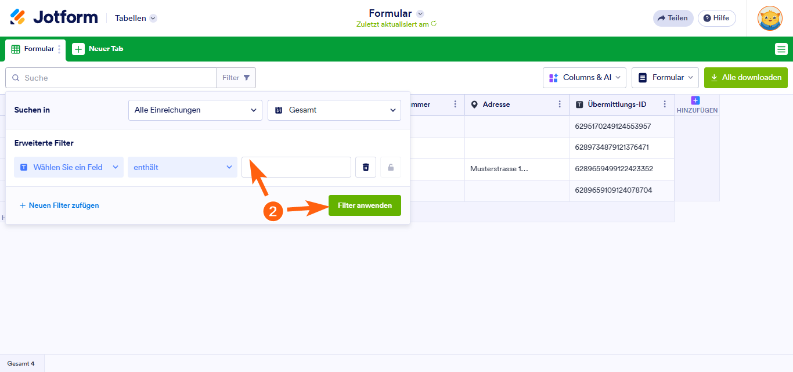Click the Hinzufügen add column icon
The image size is (793, 372).
tap(695, 101)
